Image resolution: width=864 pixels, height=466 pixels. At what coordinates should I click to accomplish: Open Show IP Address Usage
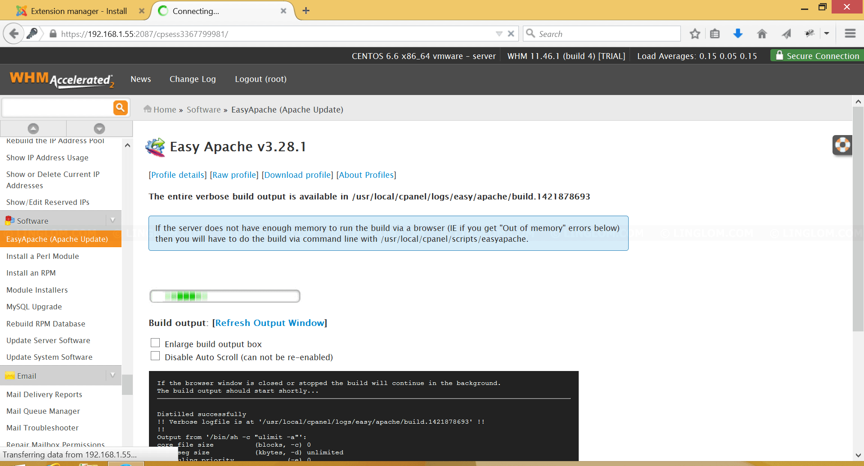(x=47, y=158)
